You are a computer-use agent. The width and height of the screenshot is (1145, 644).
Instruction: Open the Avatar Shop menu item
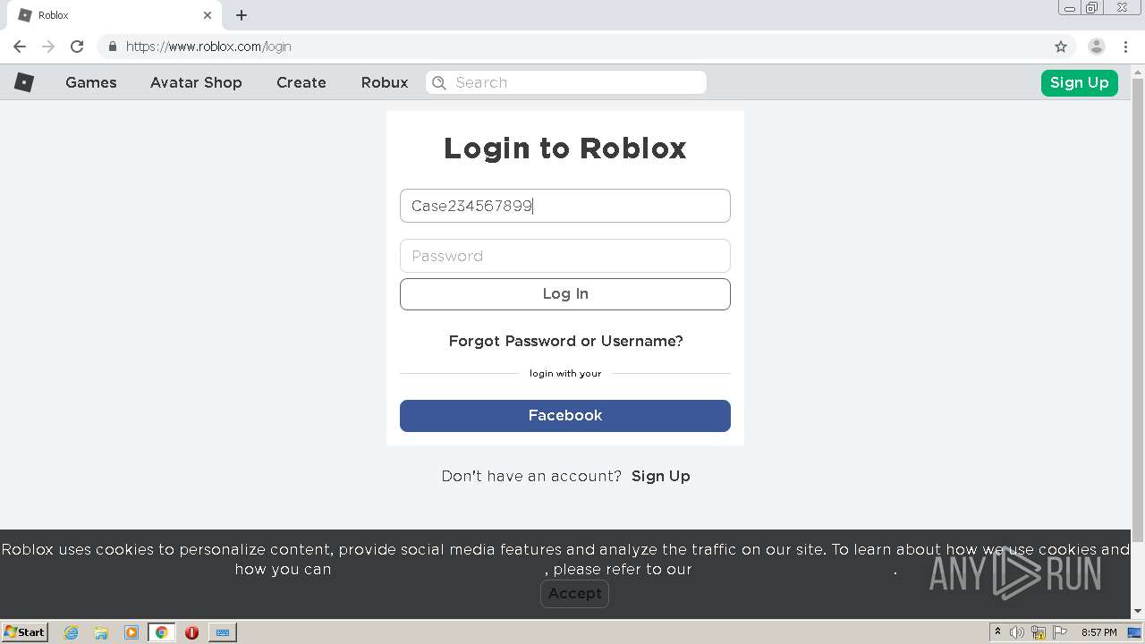tap(196, 82)
